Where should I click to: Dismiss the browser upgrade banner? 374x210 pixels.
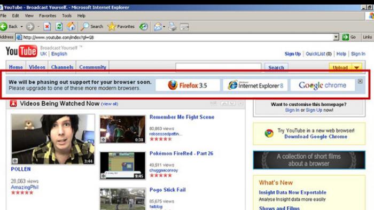point(360,81)
